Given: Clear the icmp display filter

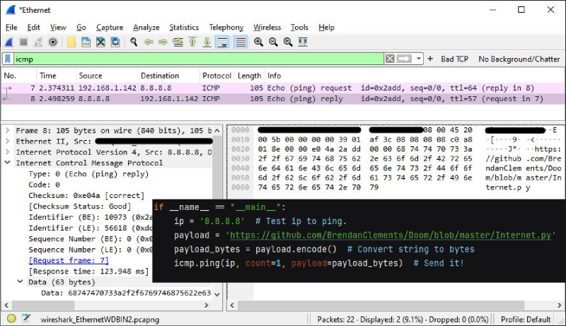Looking at the screenshot, I should pos(390,59).
